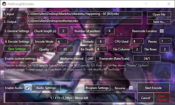The image size is (175, 105).
Task: Click the Save to... button
Action: [159, 22]
